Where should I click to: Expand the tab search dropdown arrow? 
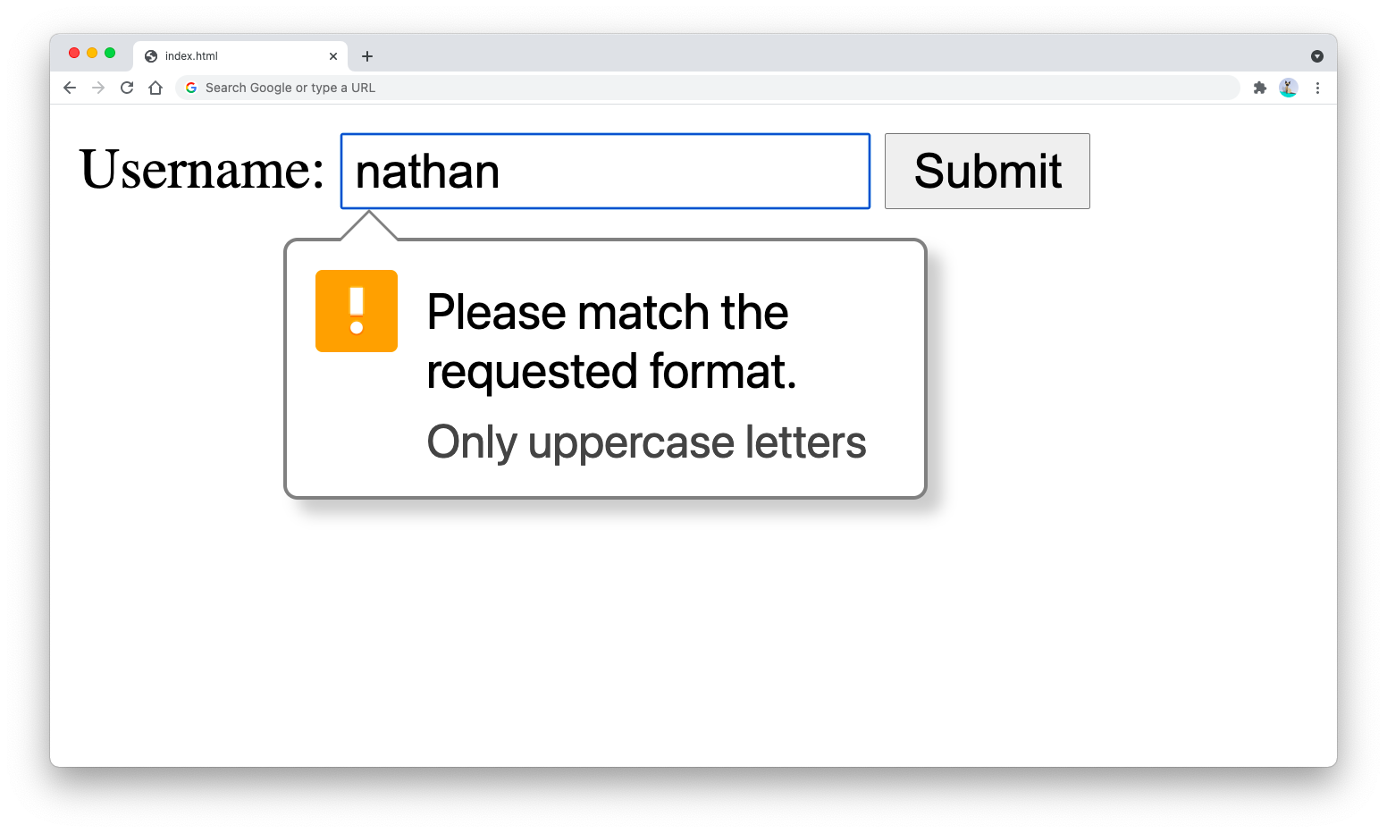(1317, 56)
